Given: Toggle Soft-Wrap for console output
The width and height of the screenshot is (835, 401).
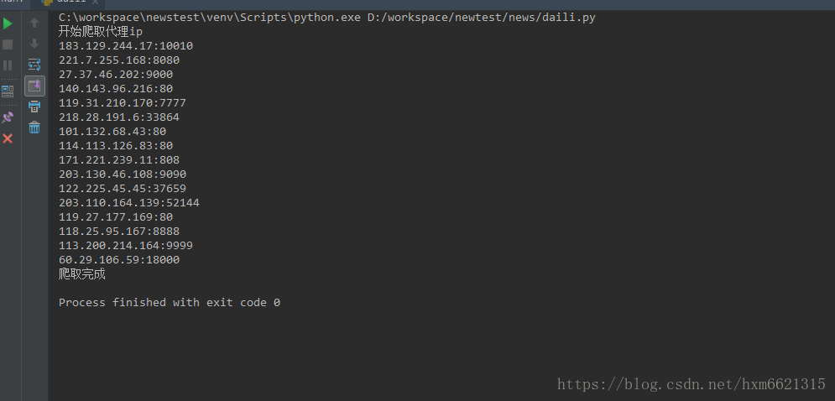Looking at the screenshot, I should pyautogui.click(x=34, y=64).
